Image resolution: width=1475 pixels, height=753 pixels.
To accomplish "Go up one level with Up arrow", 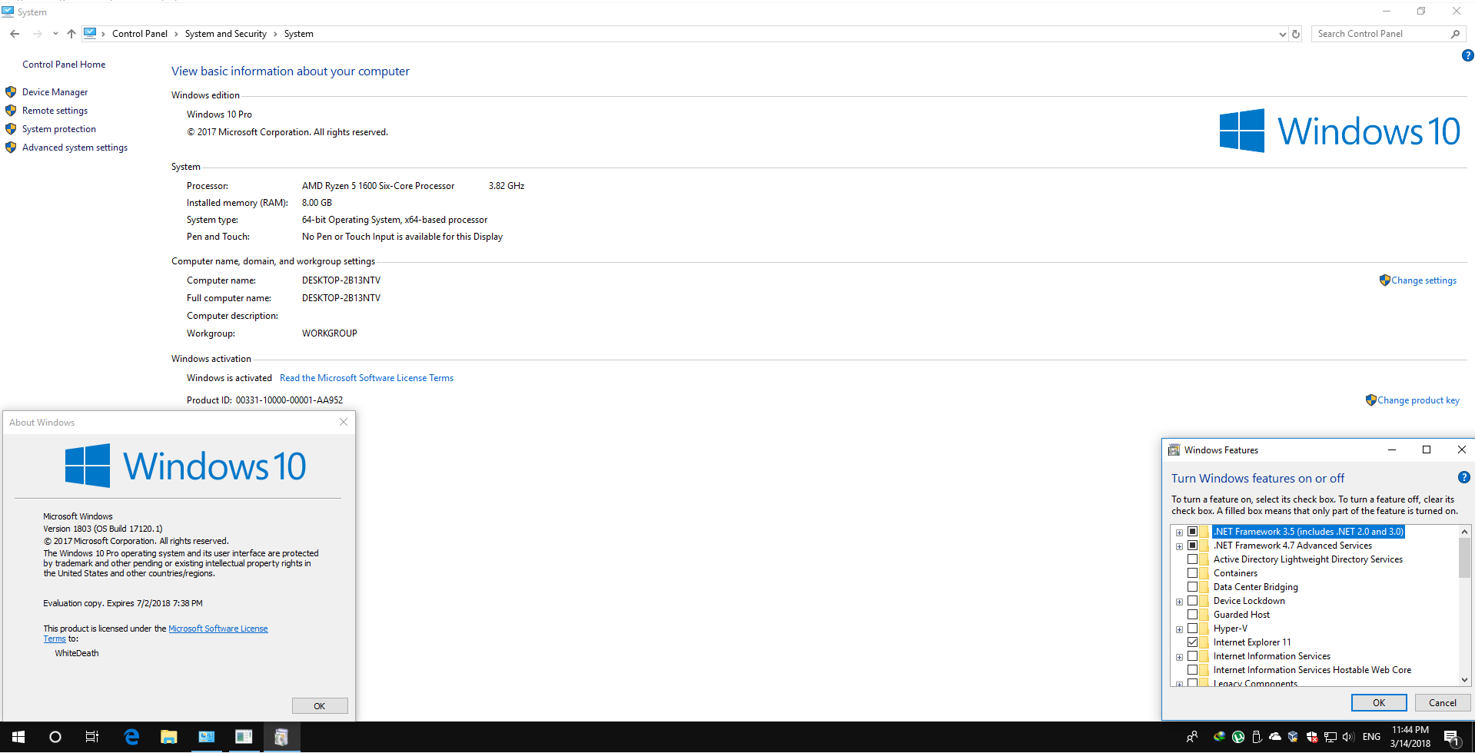I will point(71,34).
